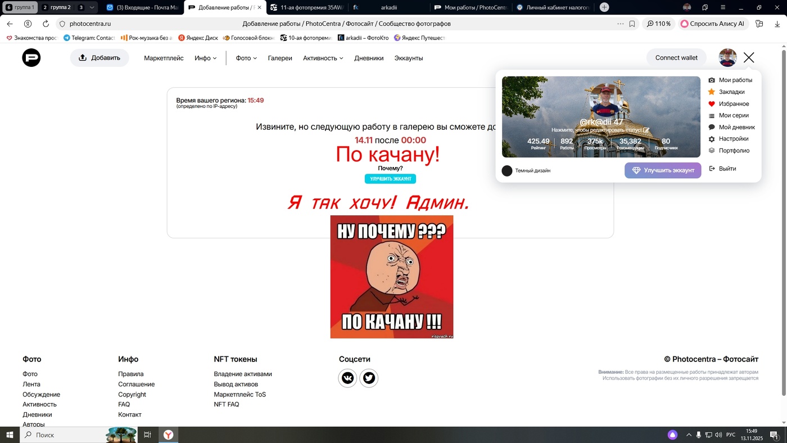787x443 pixels.
Task: Click the «Улучшить эккаунт» button
Action: [x=662, y=170]
